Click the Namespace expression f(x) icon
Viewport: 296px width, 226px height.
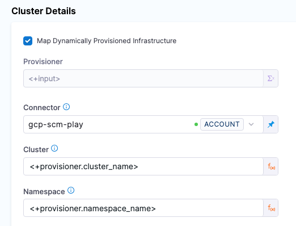[x=271, y=208]
